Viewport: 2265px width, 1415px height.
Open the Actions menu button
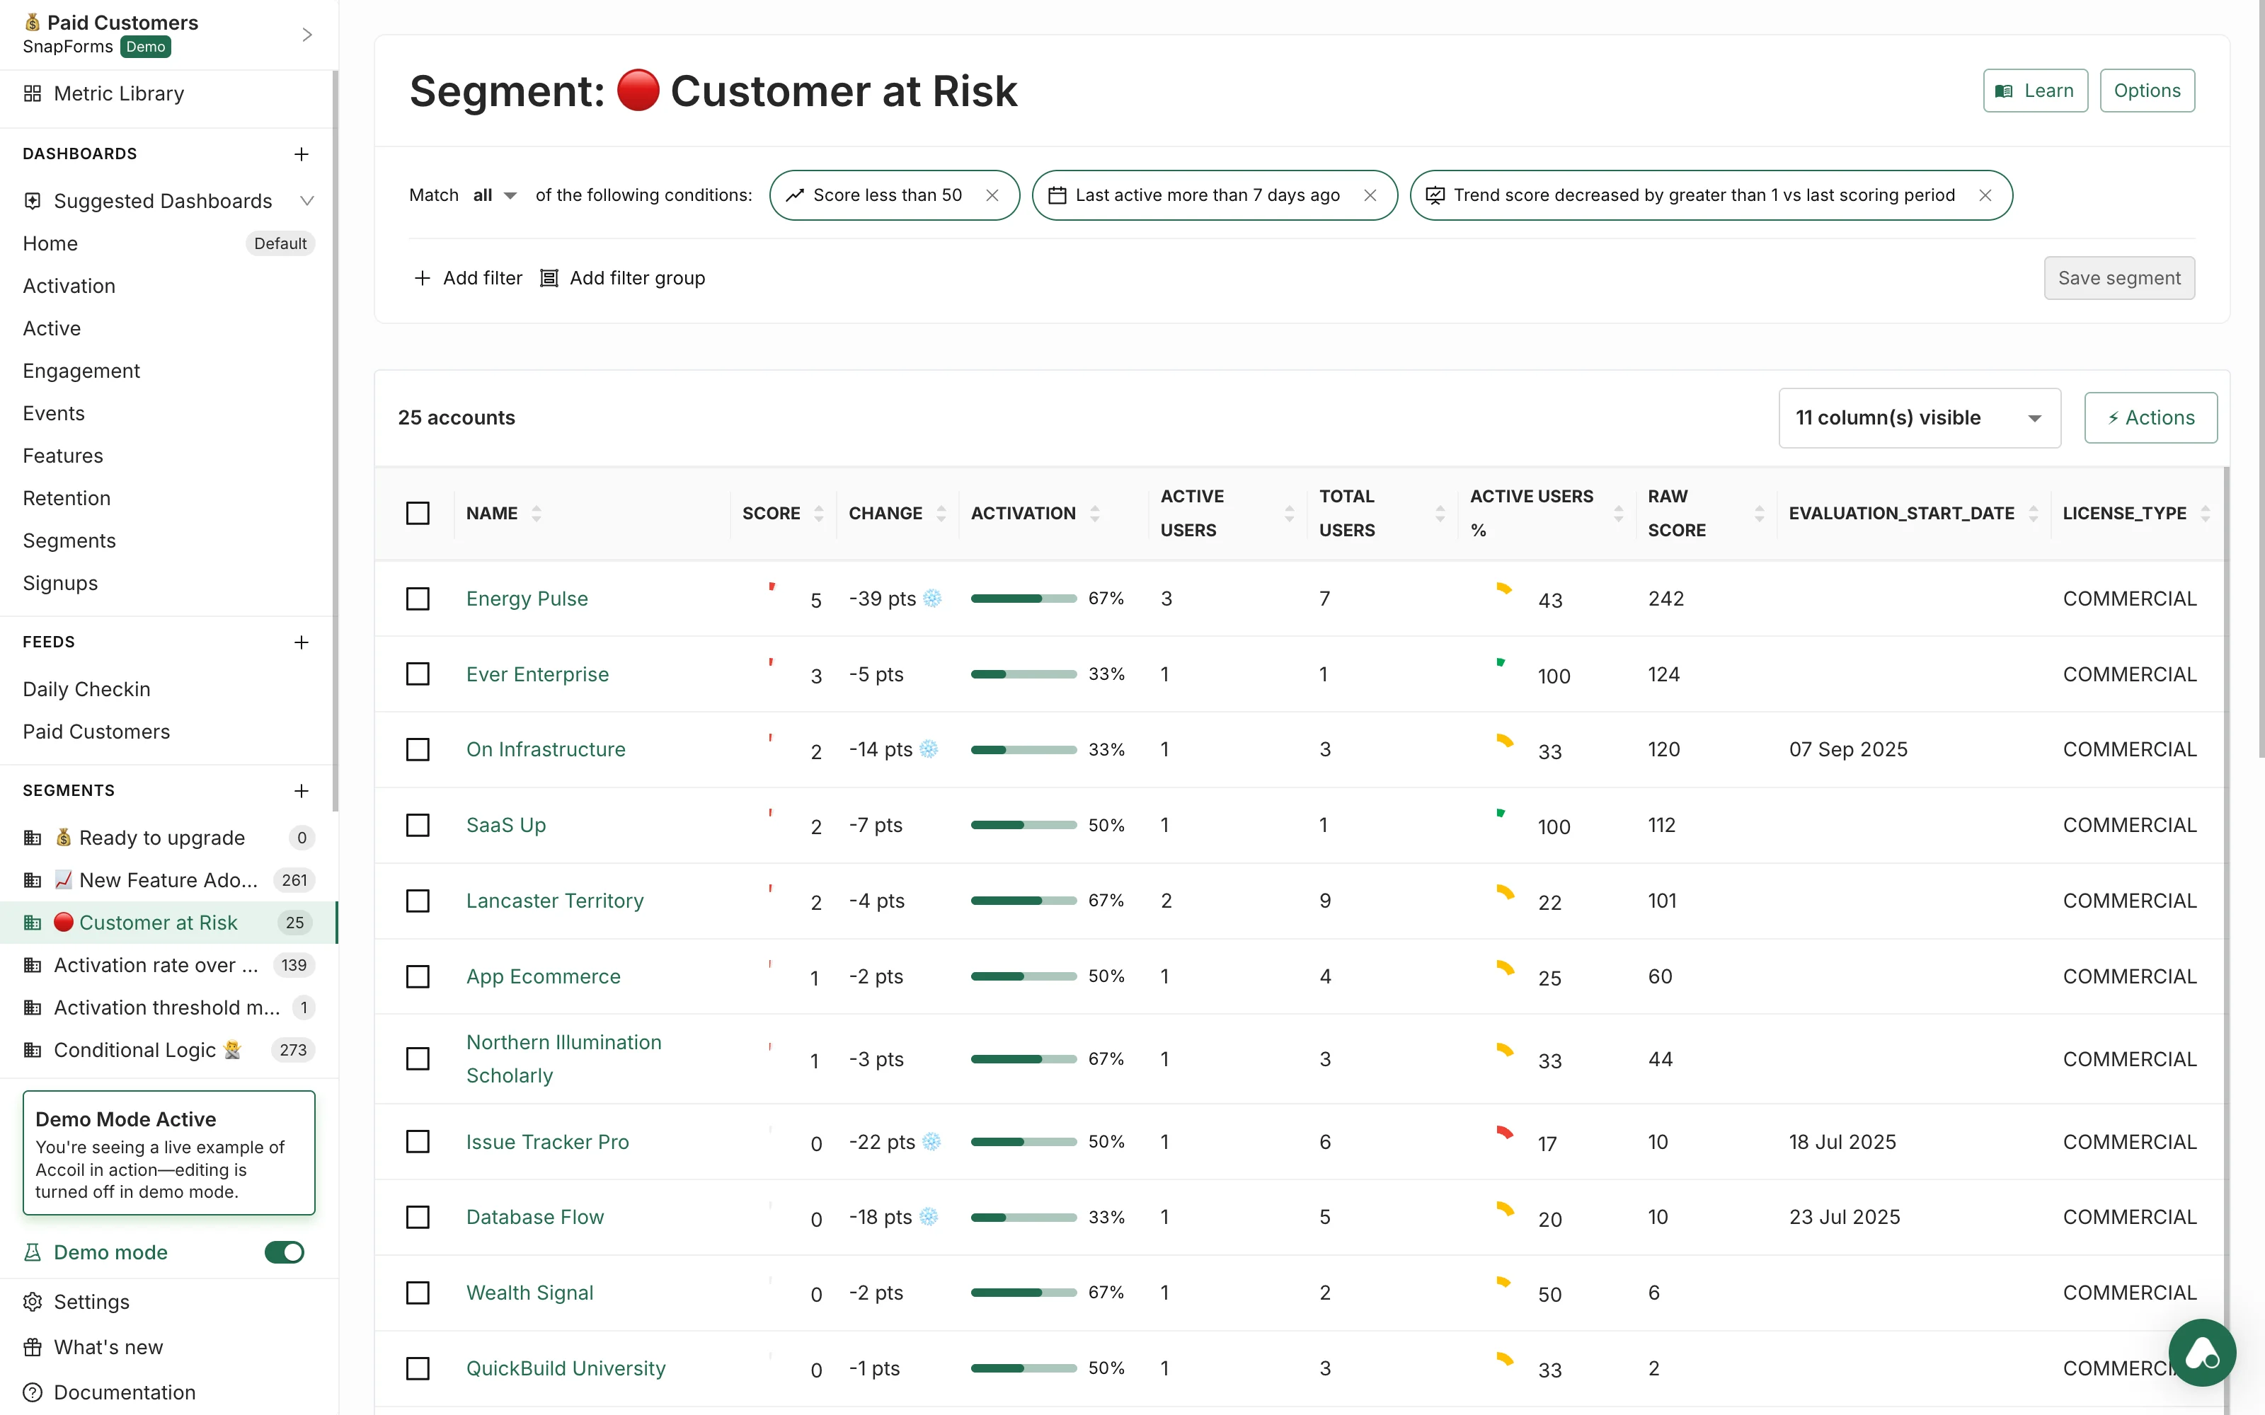click(x=2150, y=417)
